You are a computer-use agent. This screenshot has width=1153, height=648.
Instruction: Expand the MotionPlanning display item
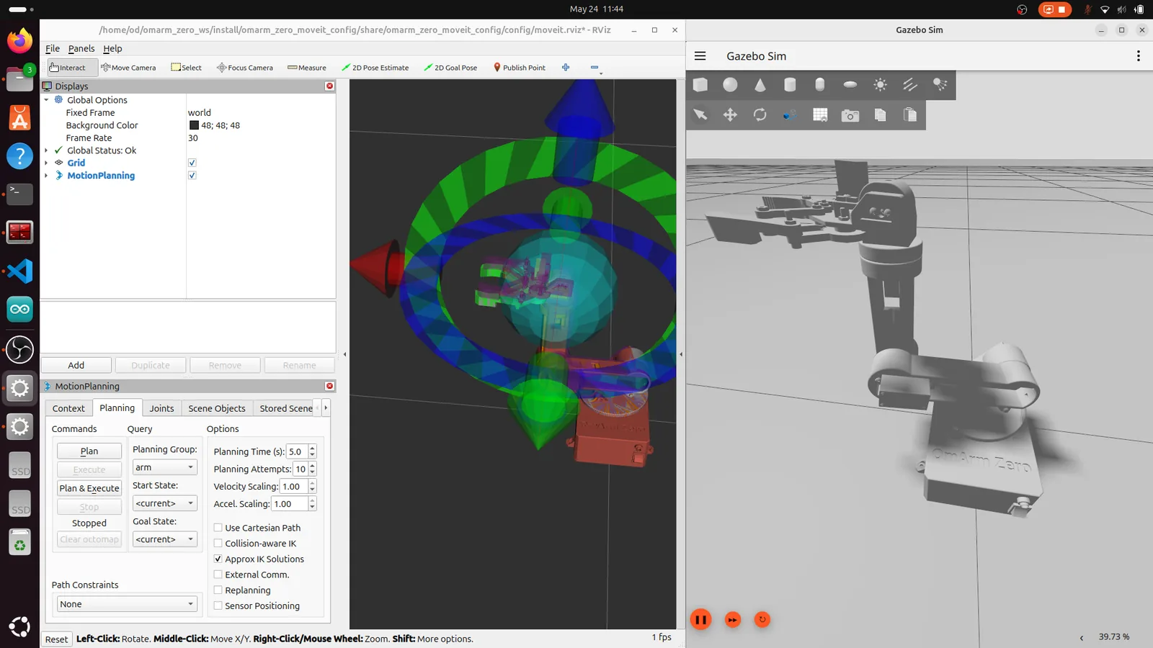coord(46,176)
